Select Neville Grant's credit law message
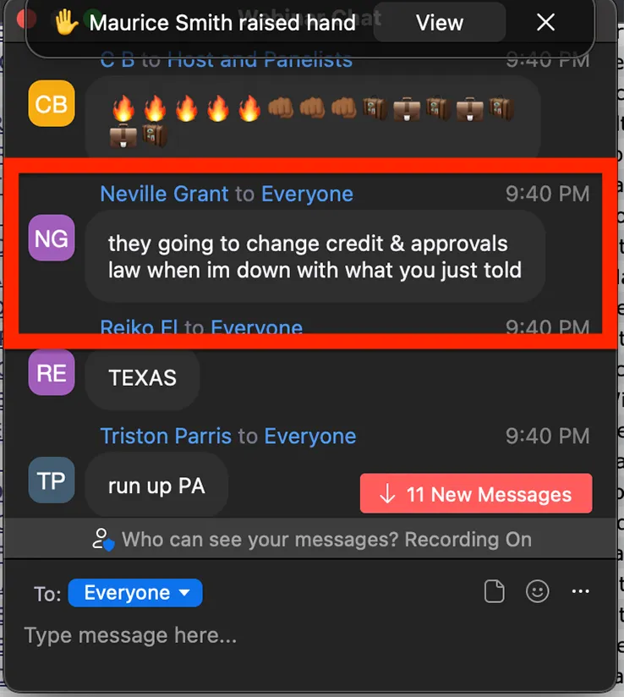Image resolution: width=624 pixels, height=697 pixels. pos(315,256)
